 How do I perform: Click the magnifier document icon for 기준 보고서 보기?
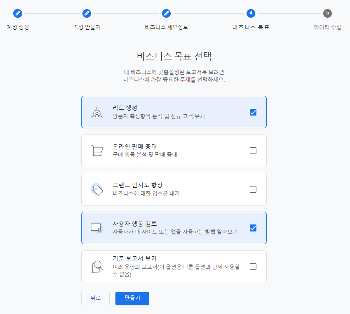click(x=97, y=267)
